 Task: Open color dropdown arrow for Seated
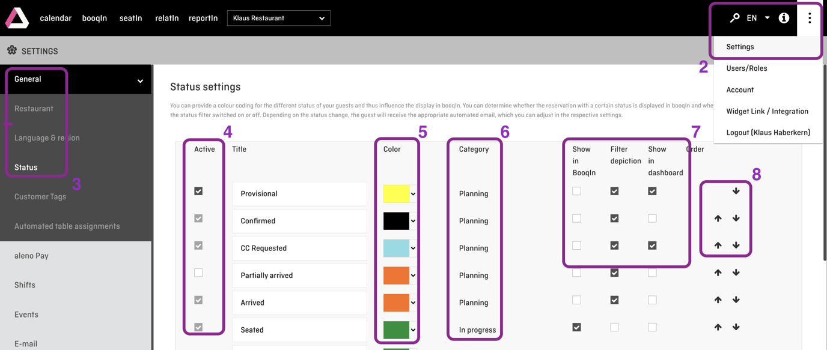pyautogui.click(x=413, y=330)
